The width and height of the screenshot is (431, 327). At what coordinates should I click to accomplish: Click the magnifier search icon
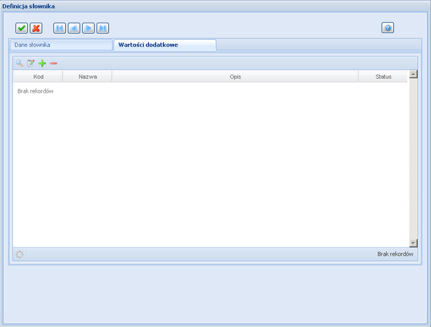click(x=19, y=63)
